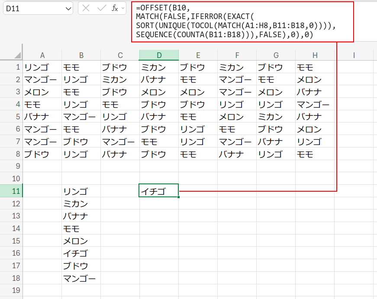
Task: Select cell D11 containing イチゴ
Action: 159,191
